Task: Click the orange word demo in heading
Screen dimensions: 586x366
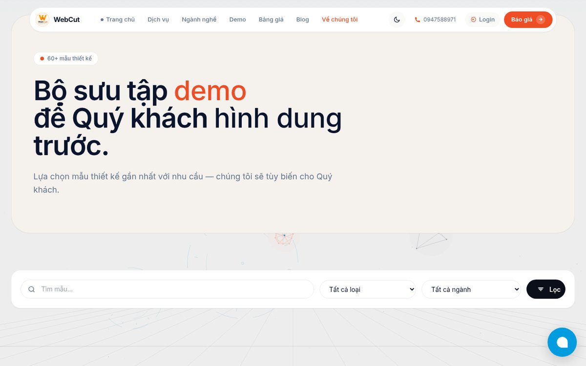Action: (210, 91)
